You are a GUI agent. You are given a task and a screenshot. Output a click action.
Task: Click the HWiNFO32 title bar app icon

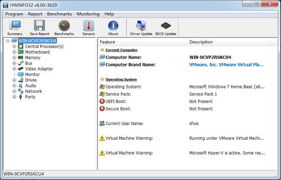click(x=6, y=5)
